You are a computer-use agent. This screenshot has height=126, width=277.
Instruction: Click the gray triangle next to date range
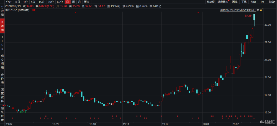coord(258,10)
